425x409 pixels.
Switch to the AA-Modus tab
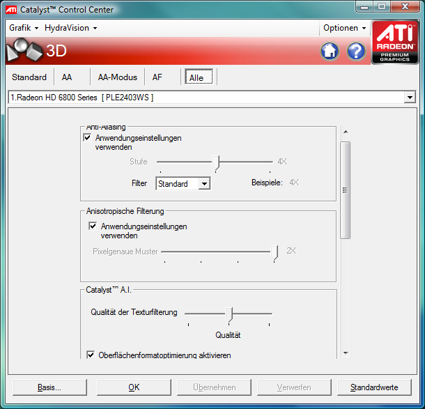[x=117, y=77]
